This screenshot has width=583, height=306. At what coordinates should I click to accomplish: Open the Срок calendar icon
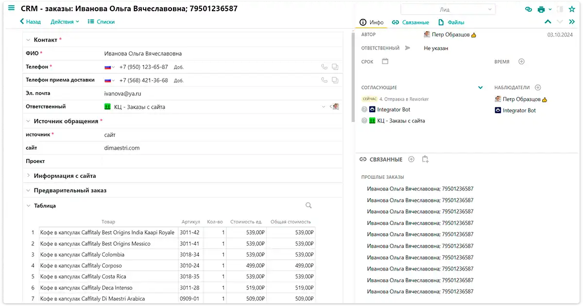click(385, 62)
